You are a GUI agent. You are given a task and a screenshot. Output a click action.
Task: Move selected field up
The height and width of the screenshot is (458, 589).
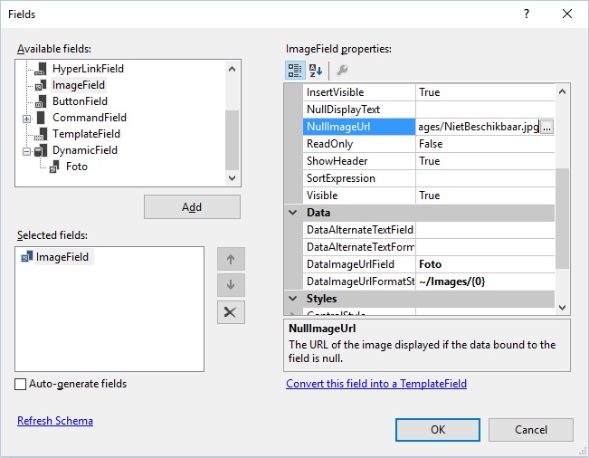(x=231, y=259)
